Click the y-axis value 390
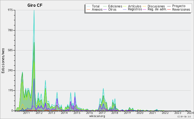This screenshot has height=119, width=194. coord(10,70)
